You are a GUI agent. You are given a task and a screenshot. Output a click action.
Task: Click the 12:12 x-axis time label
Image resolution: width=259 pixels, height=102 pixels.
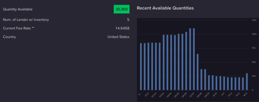pyautogui.click(x=230, y=95)
